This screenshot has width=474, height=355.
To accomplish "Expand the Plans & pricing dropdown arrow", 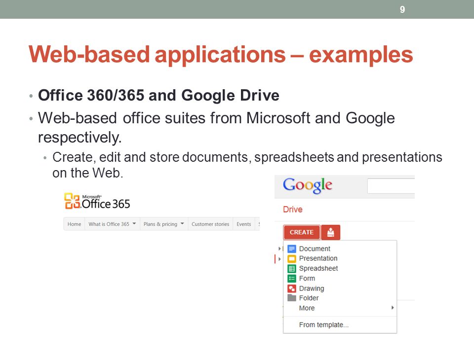I will (x=182, y=224).
